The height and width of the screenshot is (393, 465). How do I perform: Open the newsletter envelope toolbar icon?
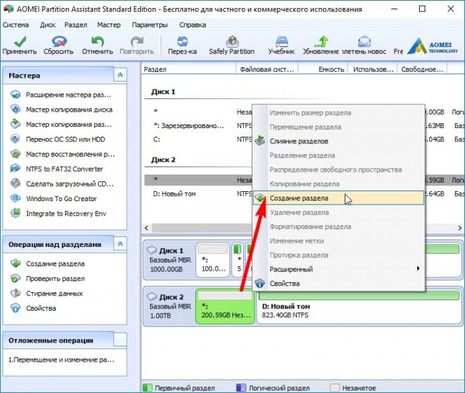[x=364, y=42]
